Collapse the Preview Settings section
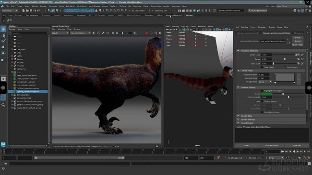The image size is (312, 175). 238,87
